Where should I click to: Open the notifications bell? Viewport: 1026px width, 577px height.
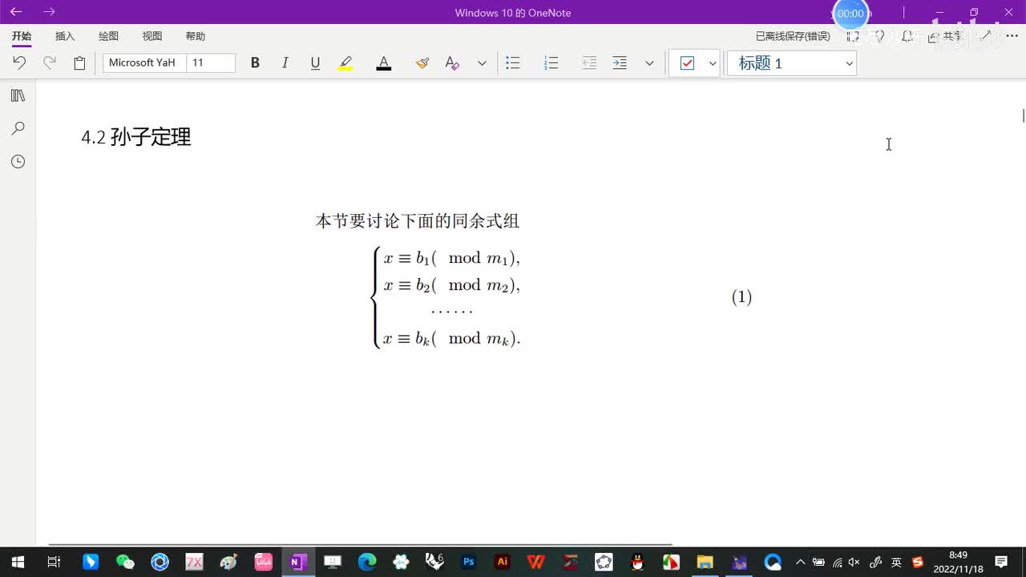(907, 36)
